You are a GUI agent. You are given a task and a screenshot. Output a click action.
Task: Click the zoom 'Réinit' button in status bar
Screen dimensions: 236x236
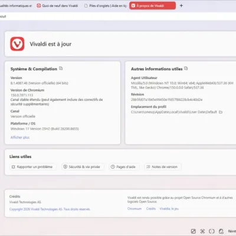(232, 231)
